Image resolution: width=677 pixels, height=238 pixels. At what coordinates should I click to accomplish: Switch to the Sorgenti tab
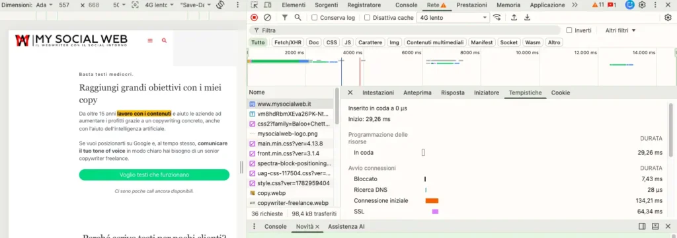[x=327, y=5]
